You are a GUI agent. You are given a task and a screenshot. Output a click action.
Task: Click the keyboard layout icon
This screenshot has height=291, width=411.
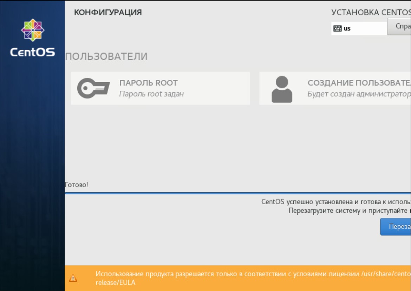coord(337,28)
